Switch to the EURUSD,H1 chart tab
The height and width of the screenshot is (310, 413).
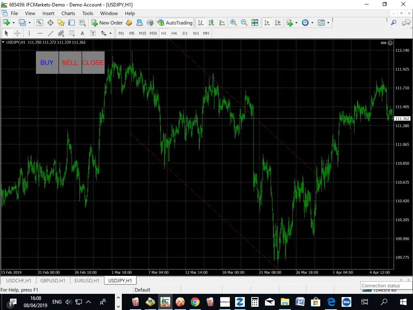click(x=87, y=281)
